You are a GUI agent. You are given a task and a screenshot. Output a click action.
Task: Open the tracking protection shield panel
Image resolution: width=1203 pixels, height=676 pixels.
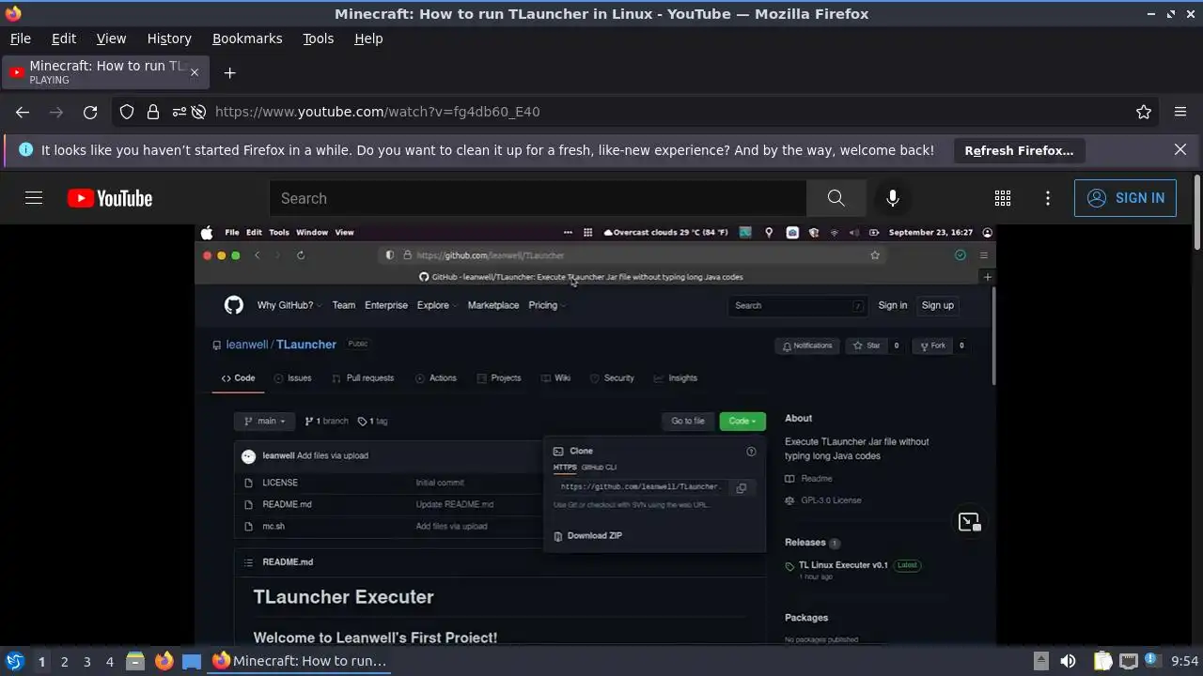click(x=127, y=112)
